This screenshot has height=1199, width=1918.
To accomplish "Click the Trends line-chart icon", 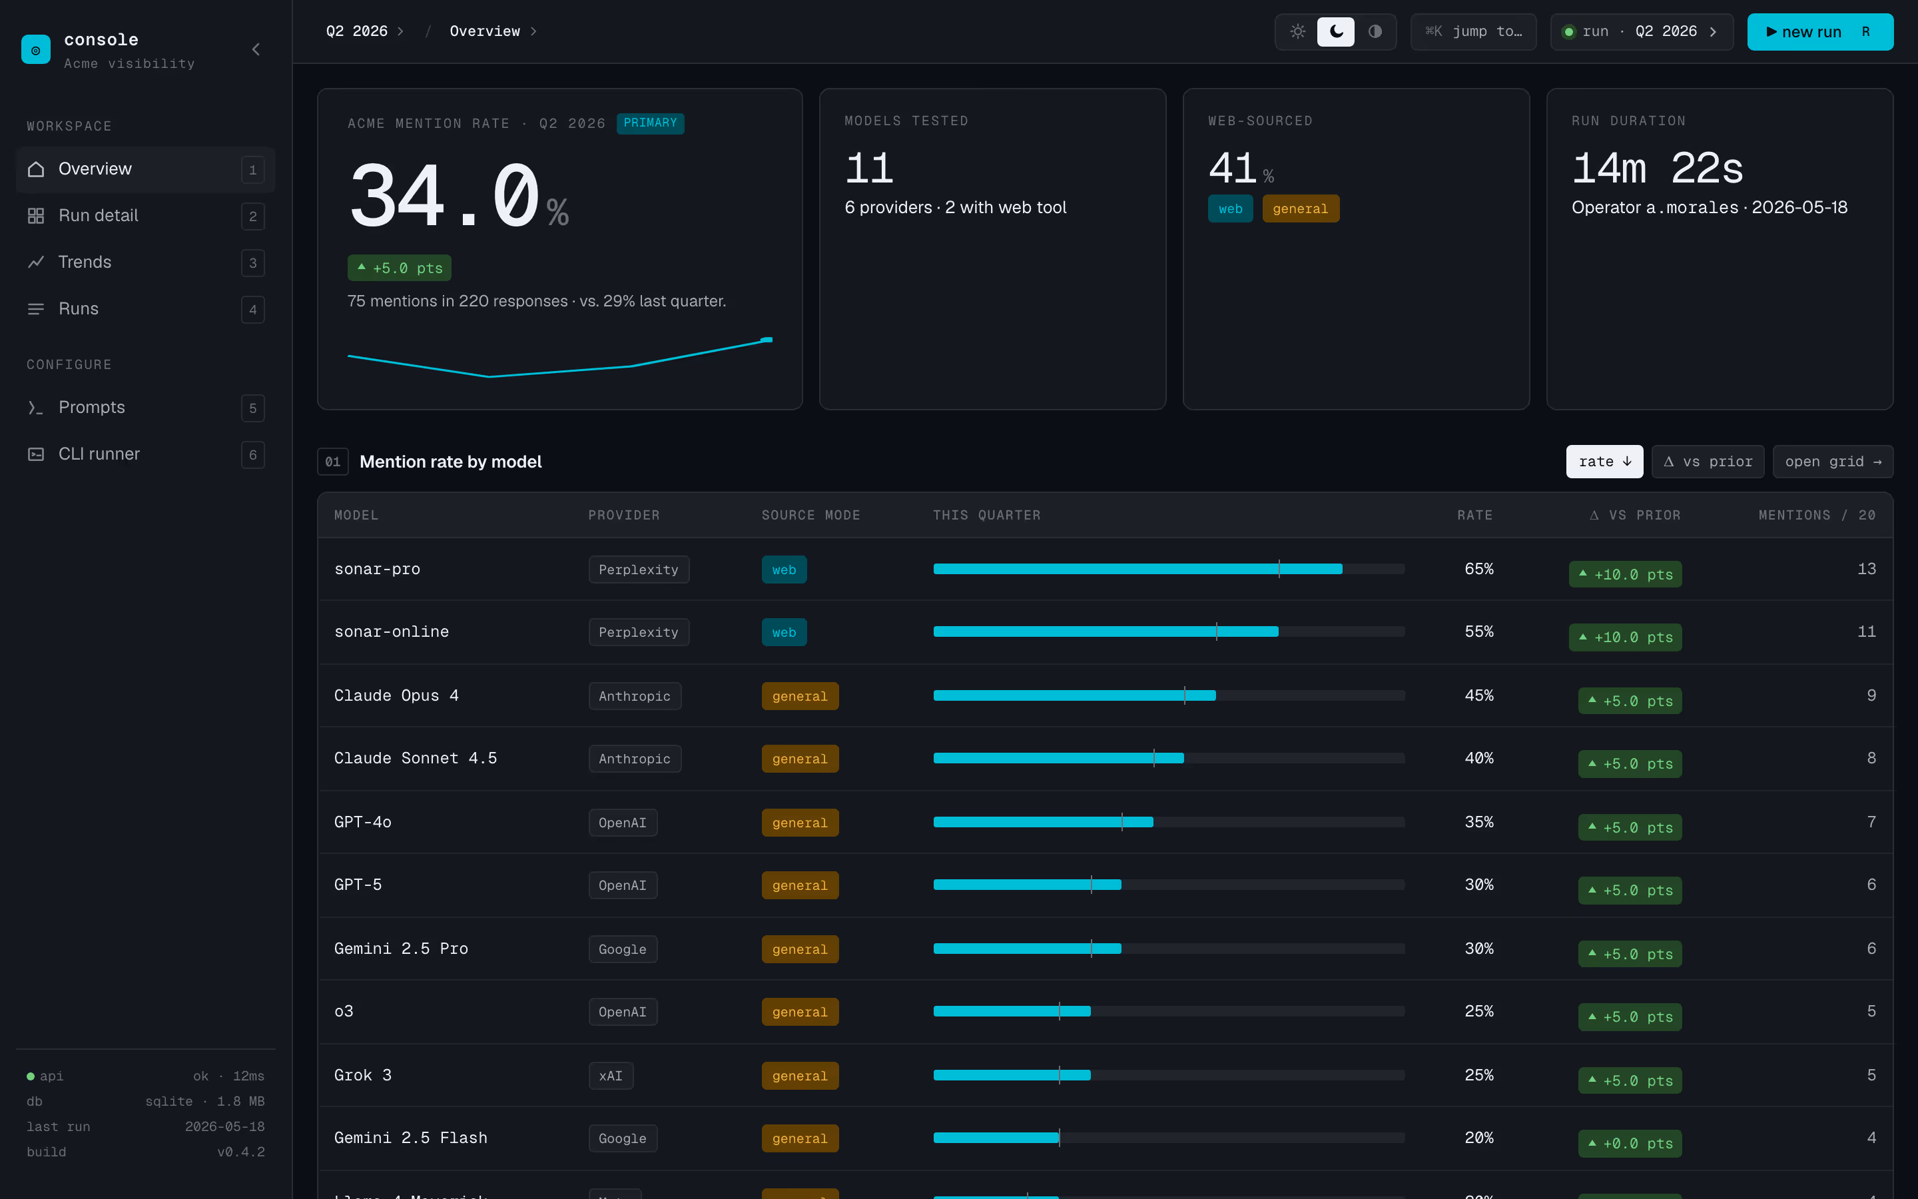I will (x=36, y=262).
